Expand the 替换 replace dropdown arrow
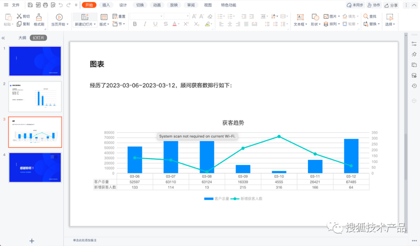The image size is (420, 246). coord(379,24)
